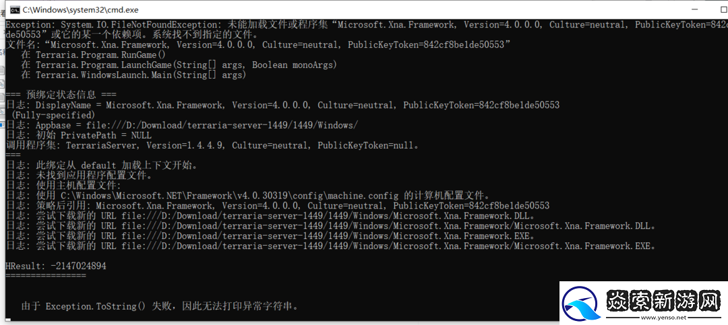
Task: Open the cmd.exe title bar system icon
Action: pos(14,9)
